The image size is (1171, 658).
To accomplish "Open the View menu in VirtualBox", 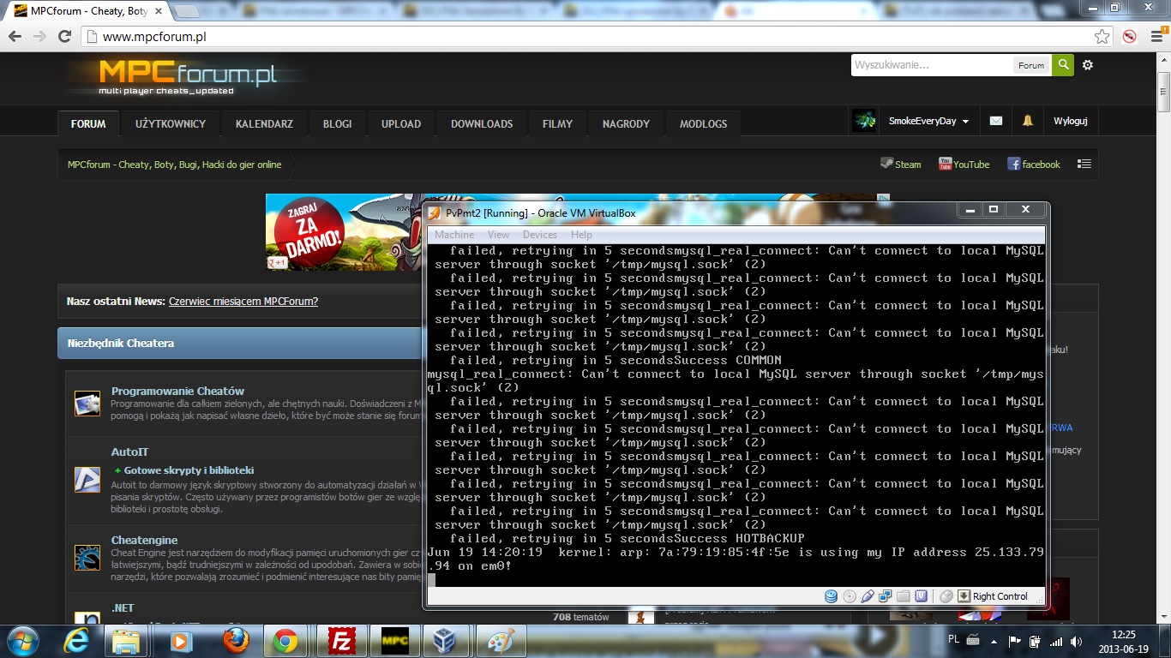I will pyautogui.click(x=498, y=235).
